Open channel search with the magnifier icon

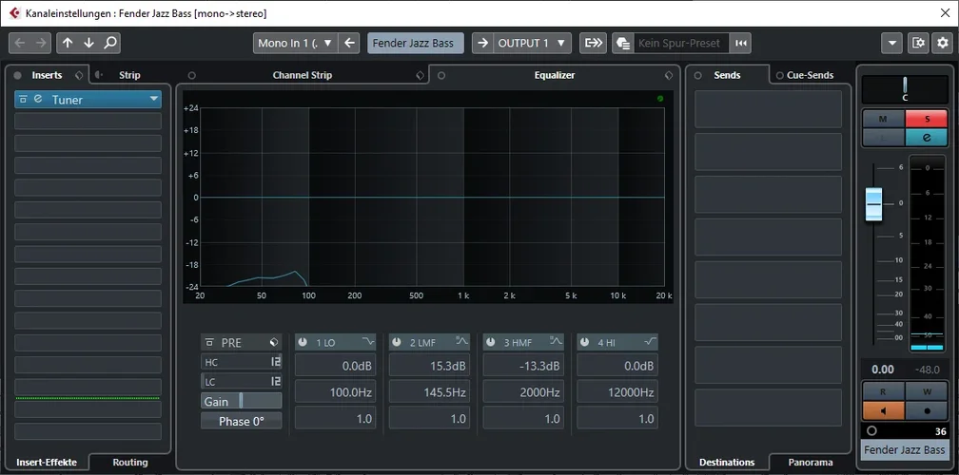point(110,43)
